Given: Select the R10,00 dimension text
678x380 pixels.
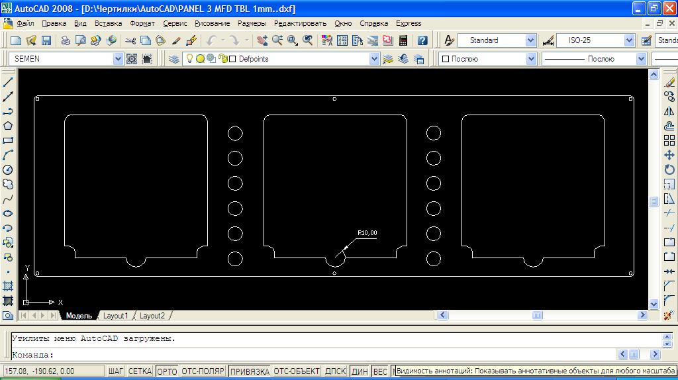Looking at the screenshot, I should point(367,232).
